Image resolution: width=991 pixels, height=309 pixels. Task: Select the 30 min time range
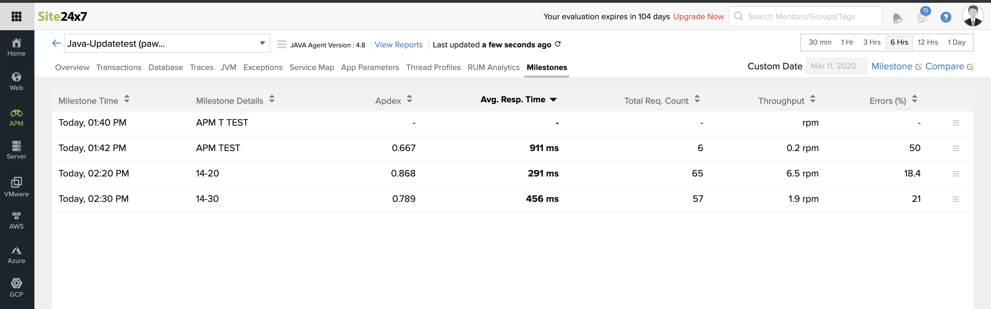coord(819,42)
